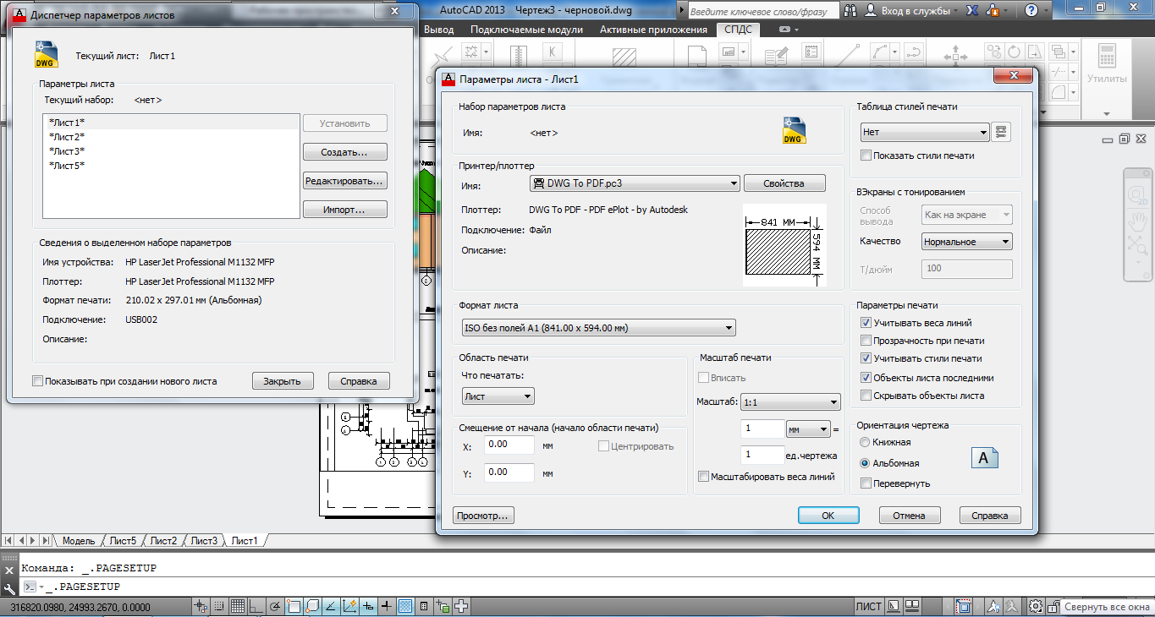The image size is (1155, 617).
Task: Open plot style table dropdown Нет
Action: pos(925,132)
